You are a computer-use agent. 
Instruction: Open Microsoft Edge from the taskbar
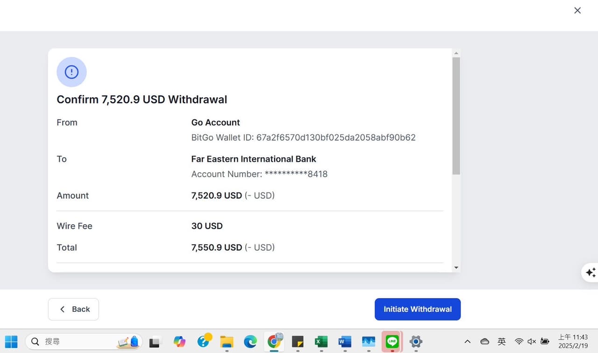pyautogui.click(x=250, y=342)
